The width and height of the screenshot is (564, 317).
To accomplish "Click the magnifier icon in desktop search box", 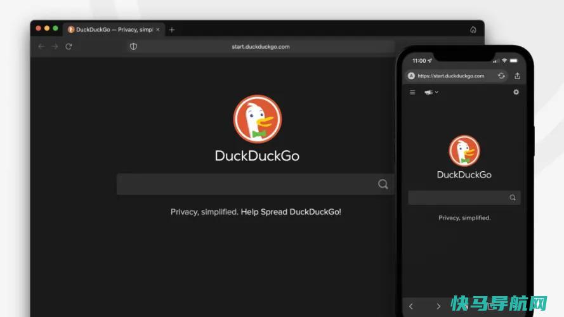I will tap(383, 184).
